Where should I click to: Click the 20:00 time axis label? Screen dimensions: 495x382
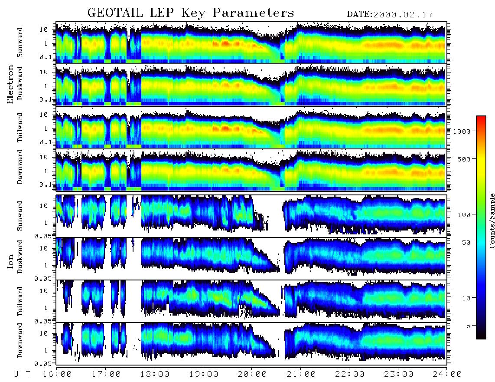[252, 374]
